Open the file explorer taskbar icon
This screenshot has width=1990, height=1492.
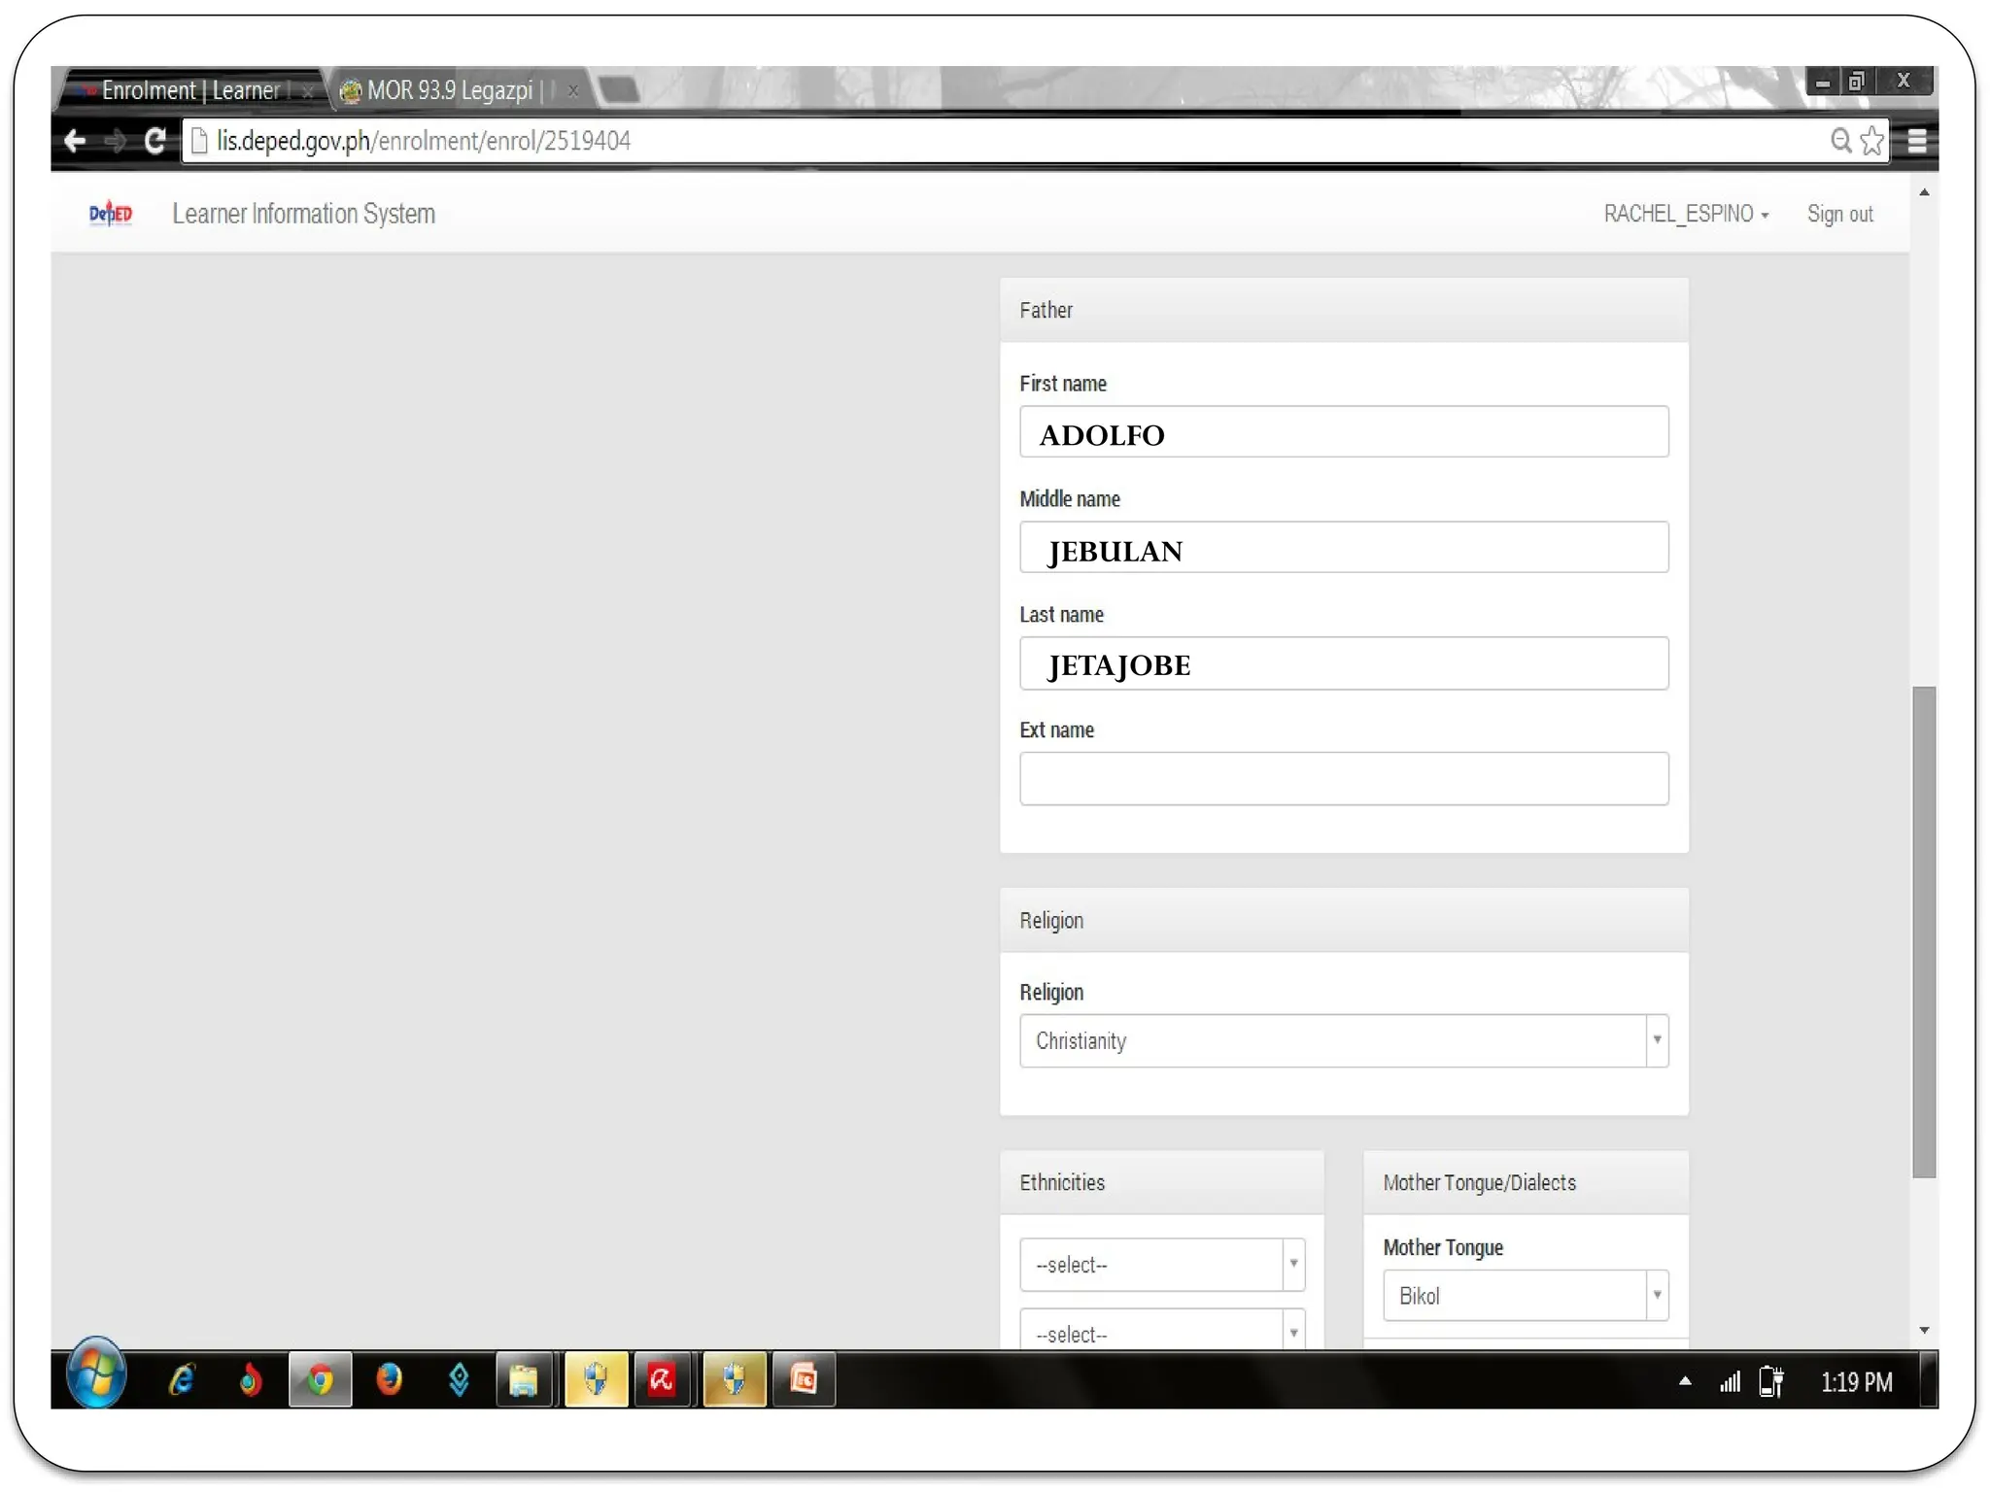point(524,1379)
